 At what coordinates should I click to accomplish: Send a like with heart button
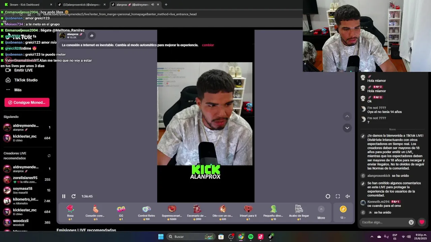[x=422, y=222]
